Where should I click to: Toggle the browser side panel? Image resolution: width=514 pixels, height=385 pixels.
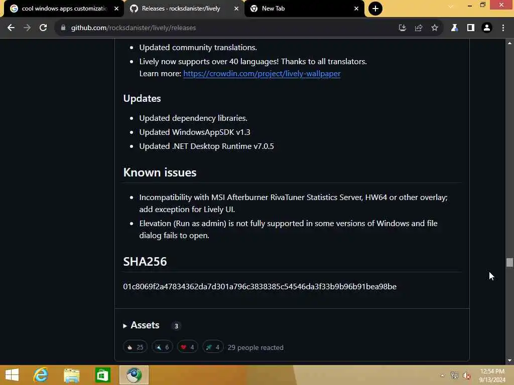[x=471, y=28]
